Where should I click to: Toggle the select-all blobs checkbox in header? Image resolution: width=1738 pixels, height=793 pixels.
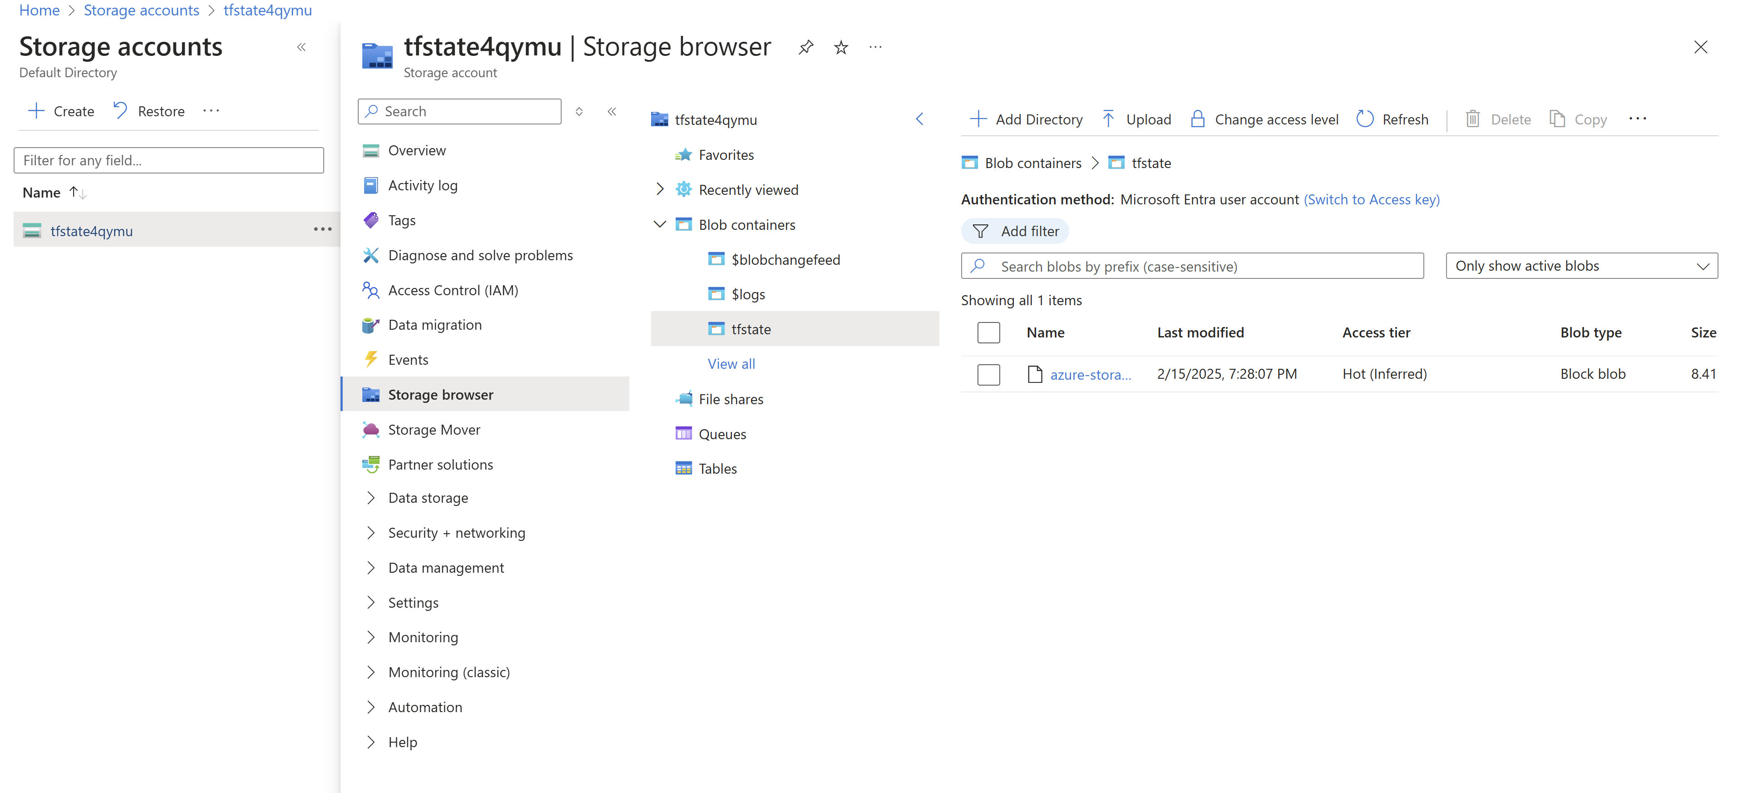988,333
